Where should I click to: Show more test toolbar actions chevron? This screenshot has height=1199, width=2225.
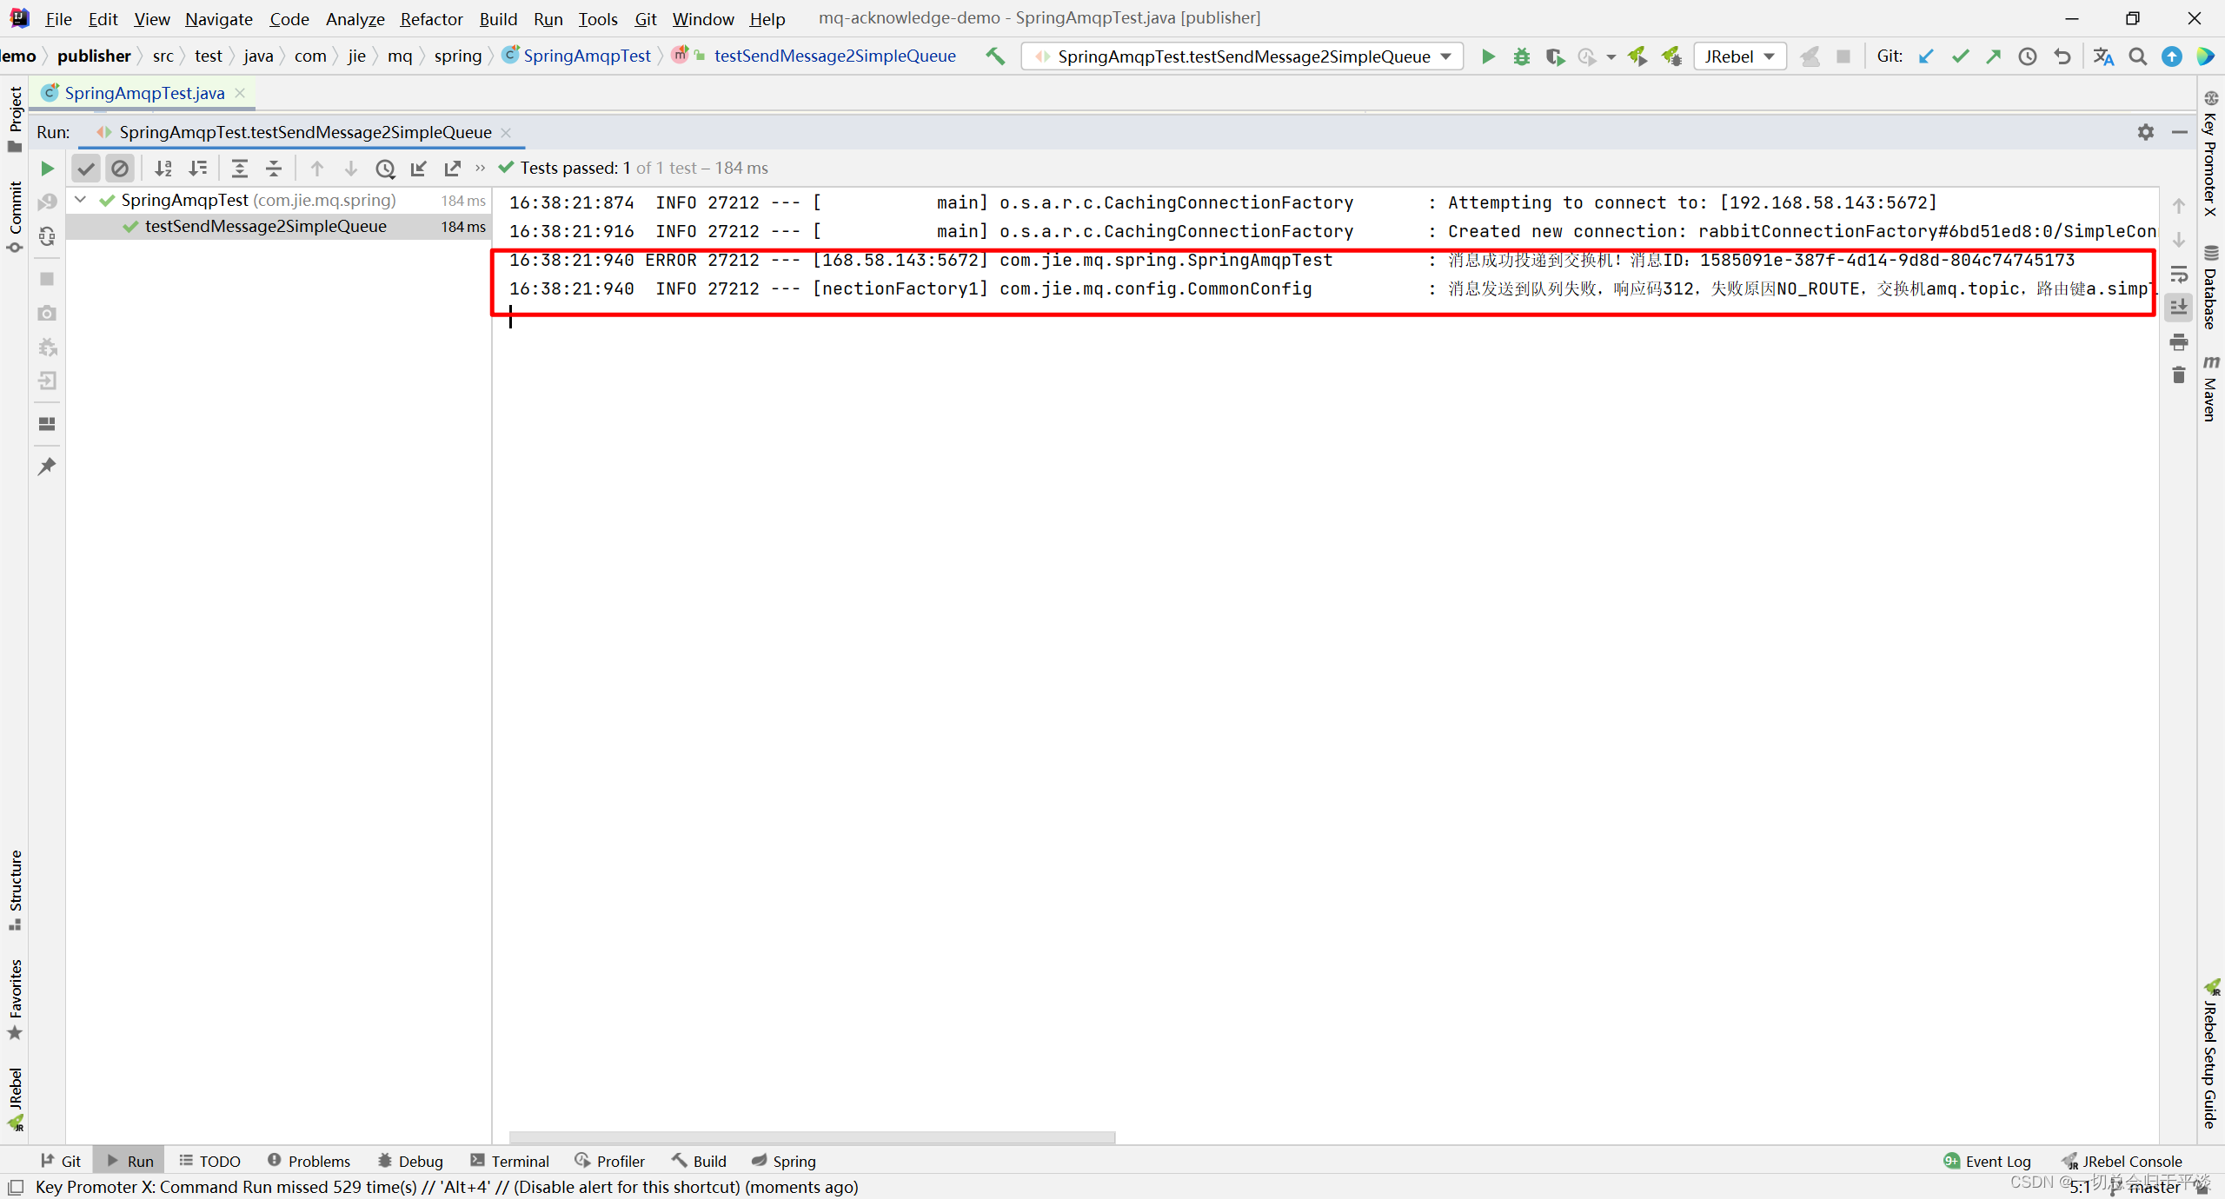click(480, 168)
